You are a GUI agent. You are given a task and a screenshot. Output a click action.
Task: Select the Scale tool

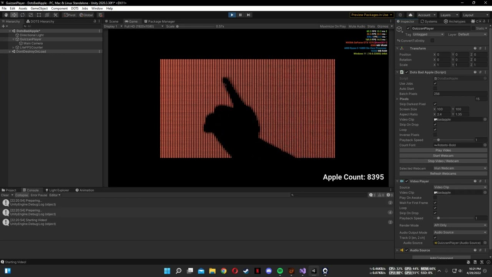point(31,15)
